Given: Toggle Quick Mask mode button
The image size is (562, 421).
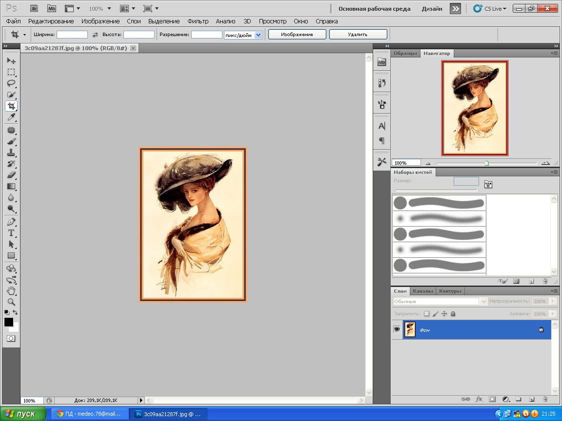Looking at the screenshot, I should (11, 338).
